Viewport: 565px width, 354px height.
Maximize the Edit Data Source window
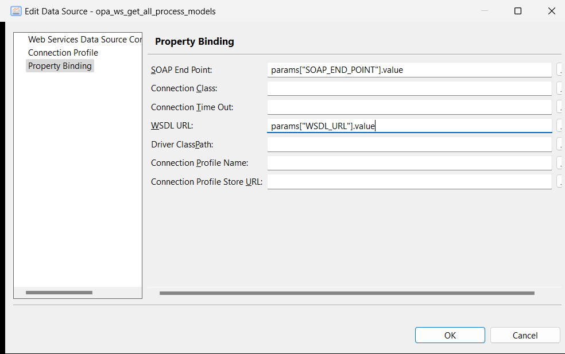point(518,11)
